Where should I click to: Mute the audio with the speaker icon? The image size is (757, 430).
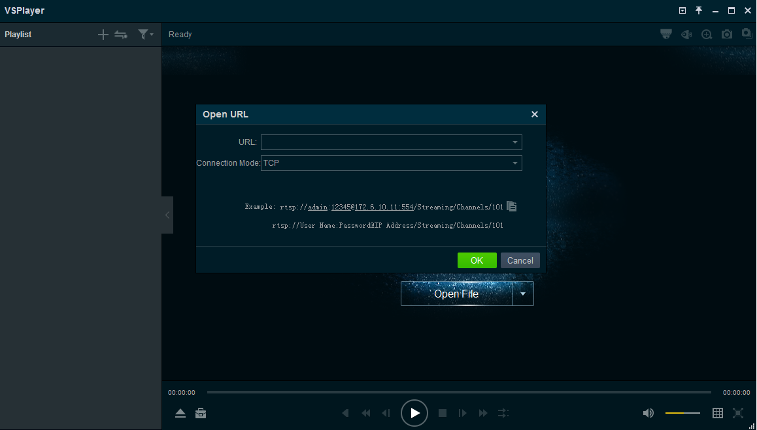[x=648, y=413]
